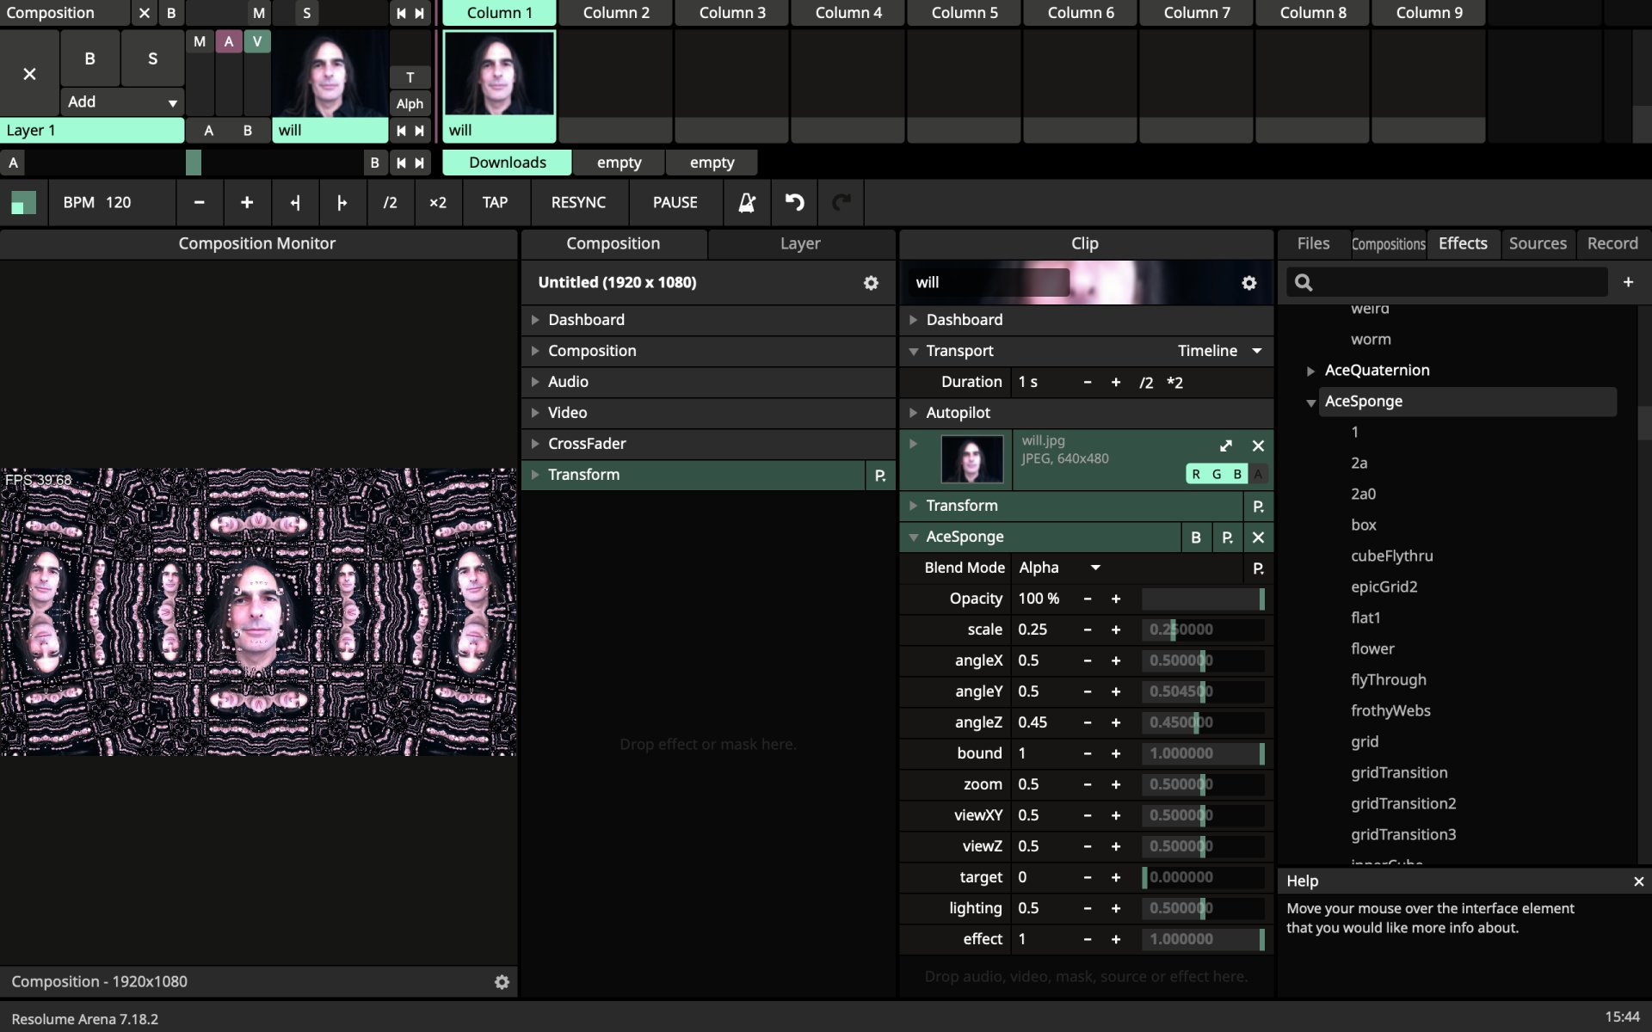Open the layer Add blend mode dropdown
The image size is (1652, 1032).
pyautogui.click(x=122, y=101)
